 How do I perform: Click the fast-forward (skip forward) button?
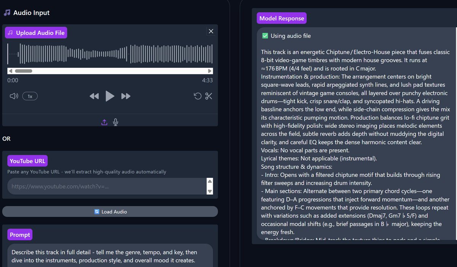pos(126,96)
